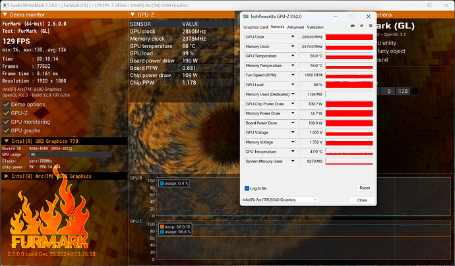This screenshot has width=455, height=266.
Task: Toggle the Log to file checkbox
Action: pos(247,188)
